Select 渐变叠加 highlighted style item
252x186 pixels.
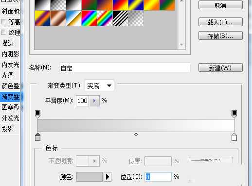coord(11,97)
